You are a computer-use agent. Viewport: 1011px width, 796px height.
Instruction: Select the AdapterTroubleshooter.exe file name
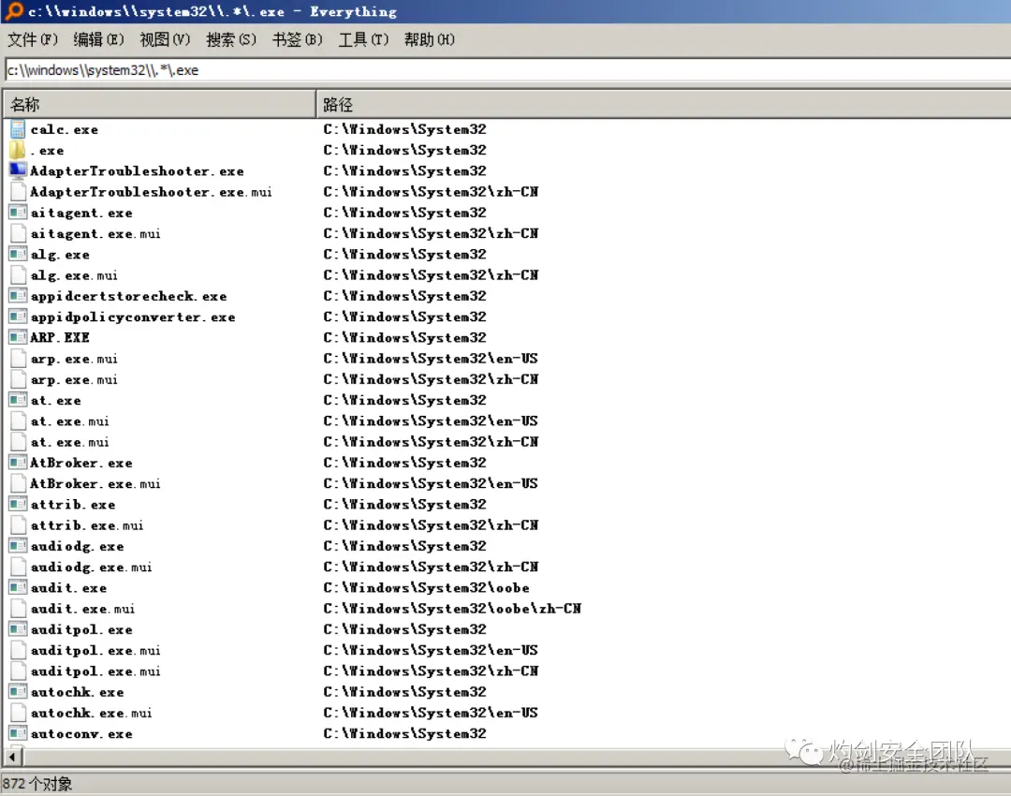click(x=137, y=171)
